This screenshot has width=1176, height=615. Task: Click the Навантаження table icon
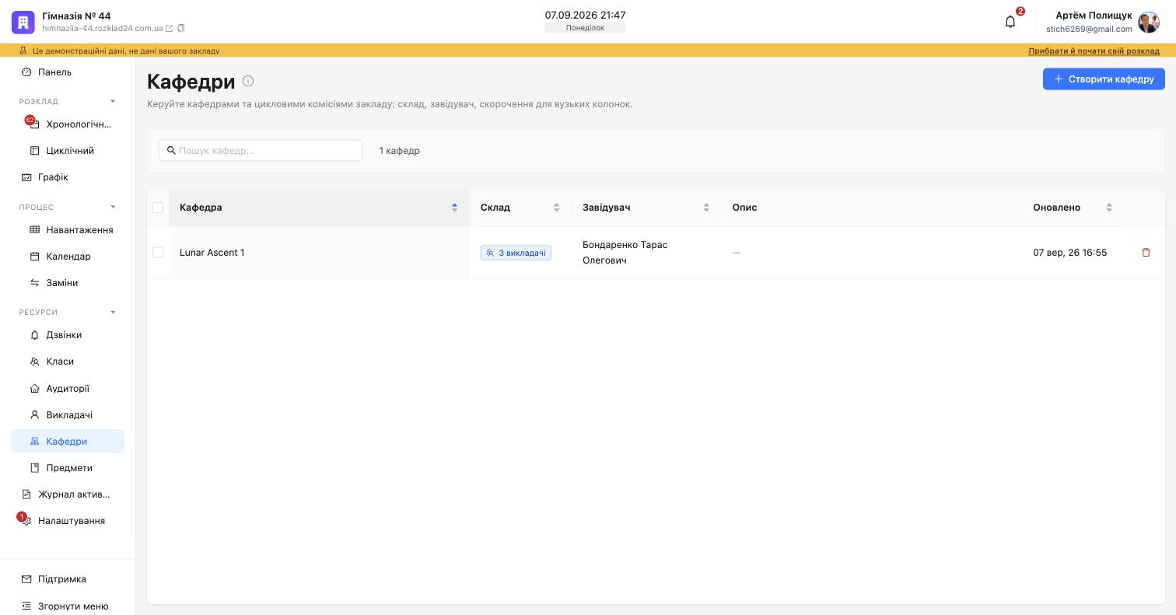coord(34,230)
